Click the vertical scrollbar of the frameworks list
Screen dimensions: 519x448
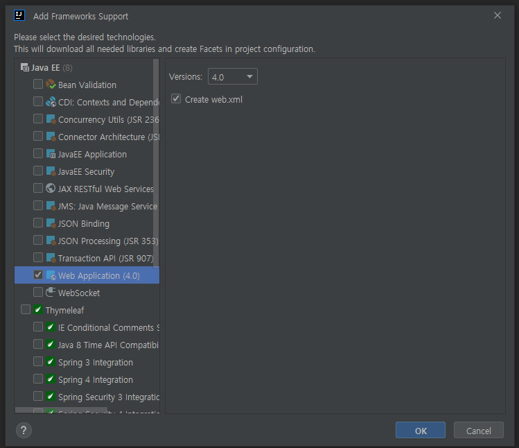(x=156, y=163)
